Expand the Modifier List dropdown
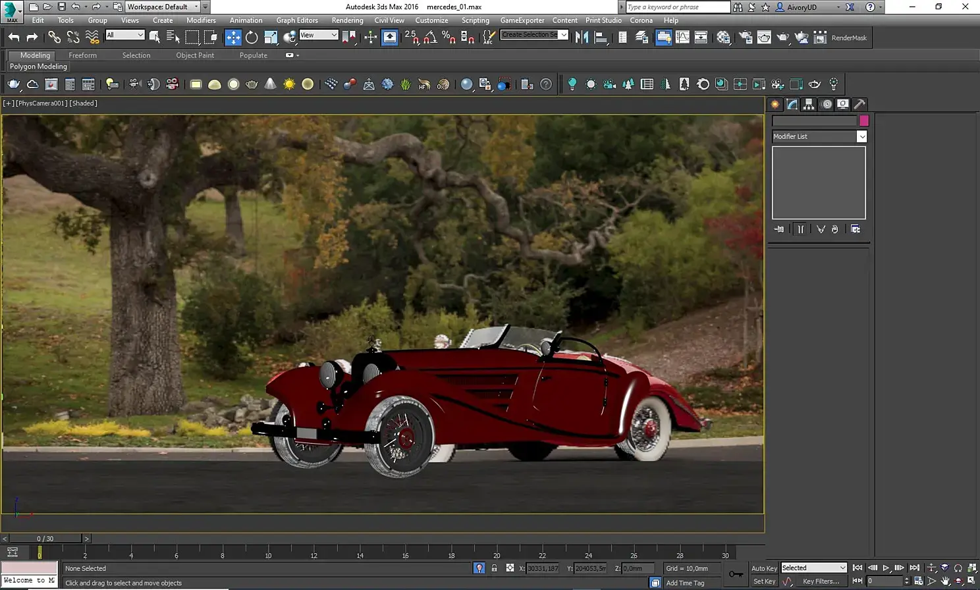 pos(861,136)
